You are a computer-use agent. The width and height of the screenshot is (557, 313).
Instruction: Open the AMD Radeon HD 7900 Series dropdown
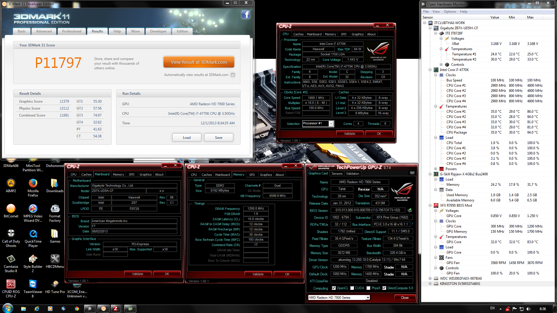368,298
